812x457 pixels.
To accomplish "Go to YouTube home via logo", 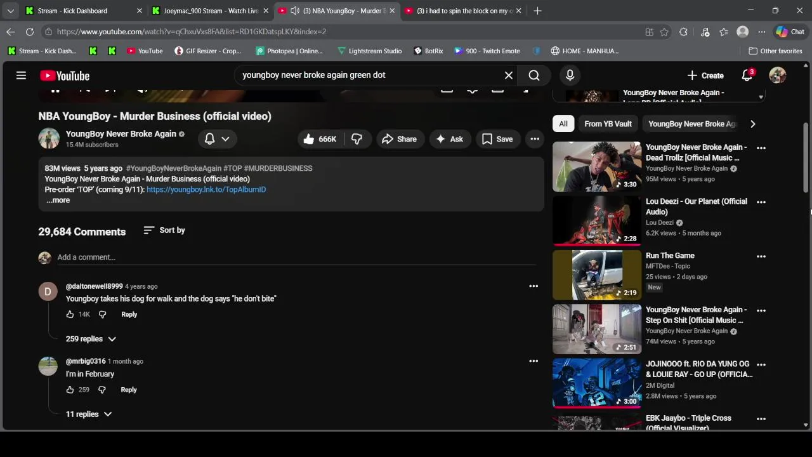I will (x=65, y=76).
